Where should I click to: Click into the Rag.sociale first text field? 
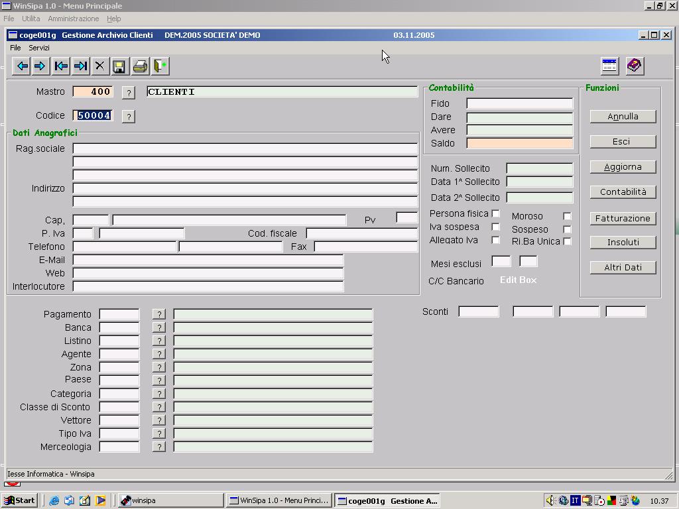(245, 148)
